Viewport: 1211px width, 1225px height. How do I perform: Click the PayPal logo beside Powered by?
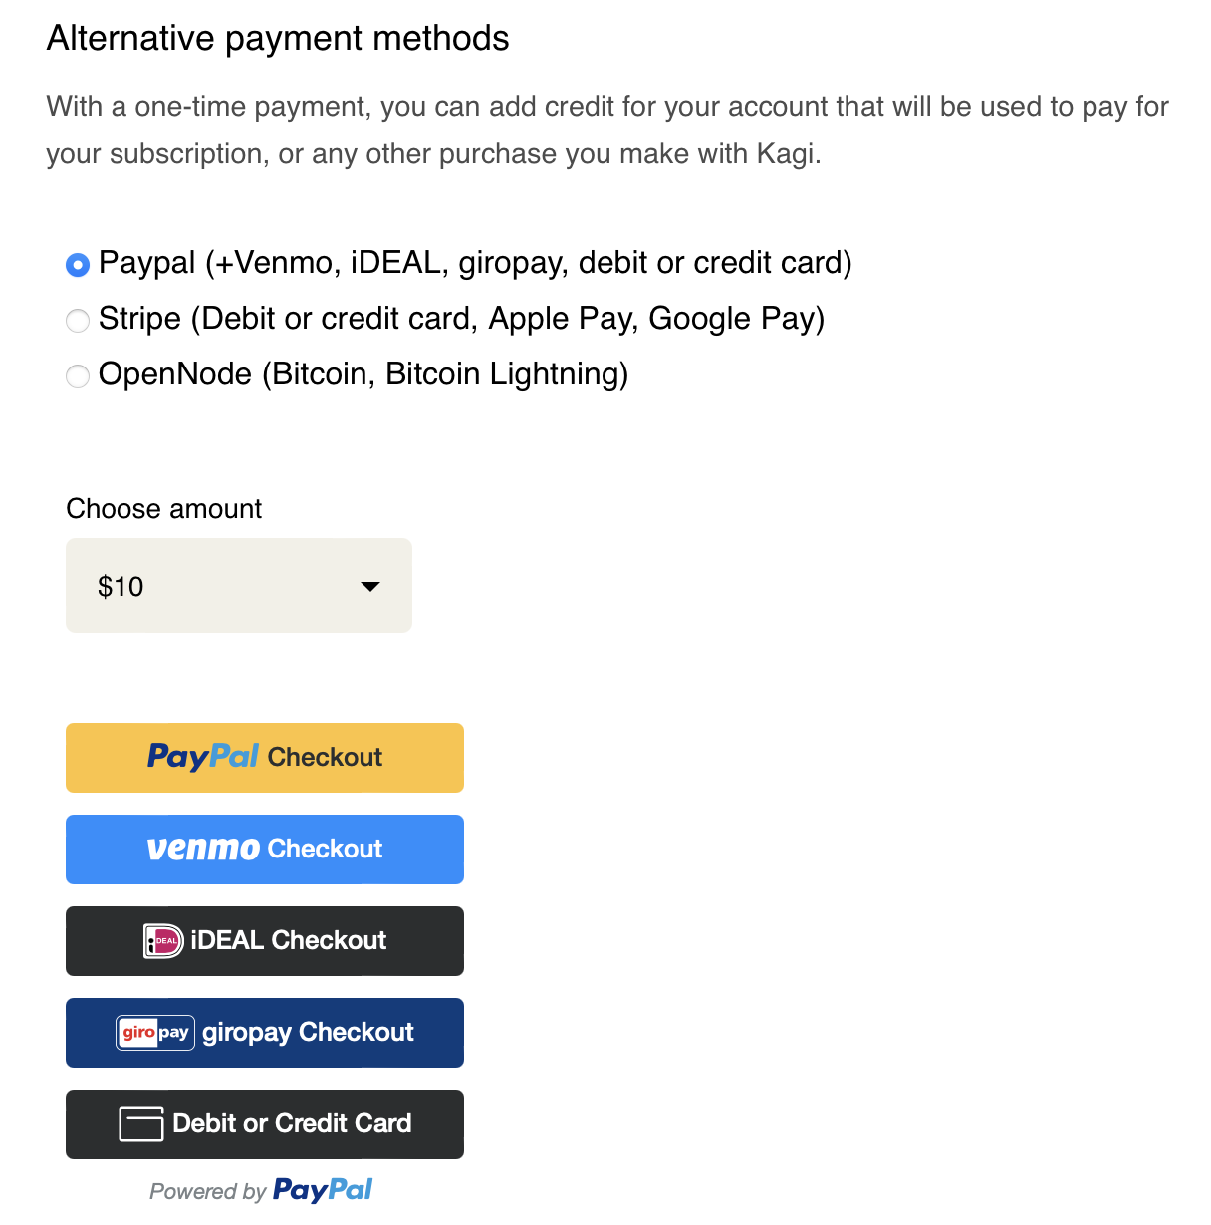(323, 1190)
